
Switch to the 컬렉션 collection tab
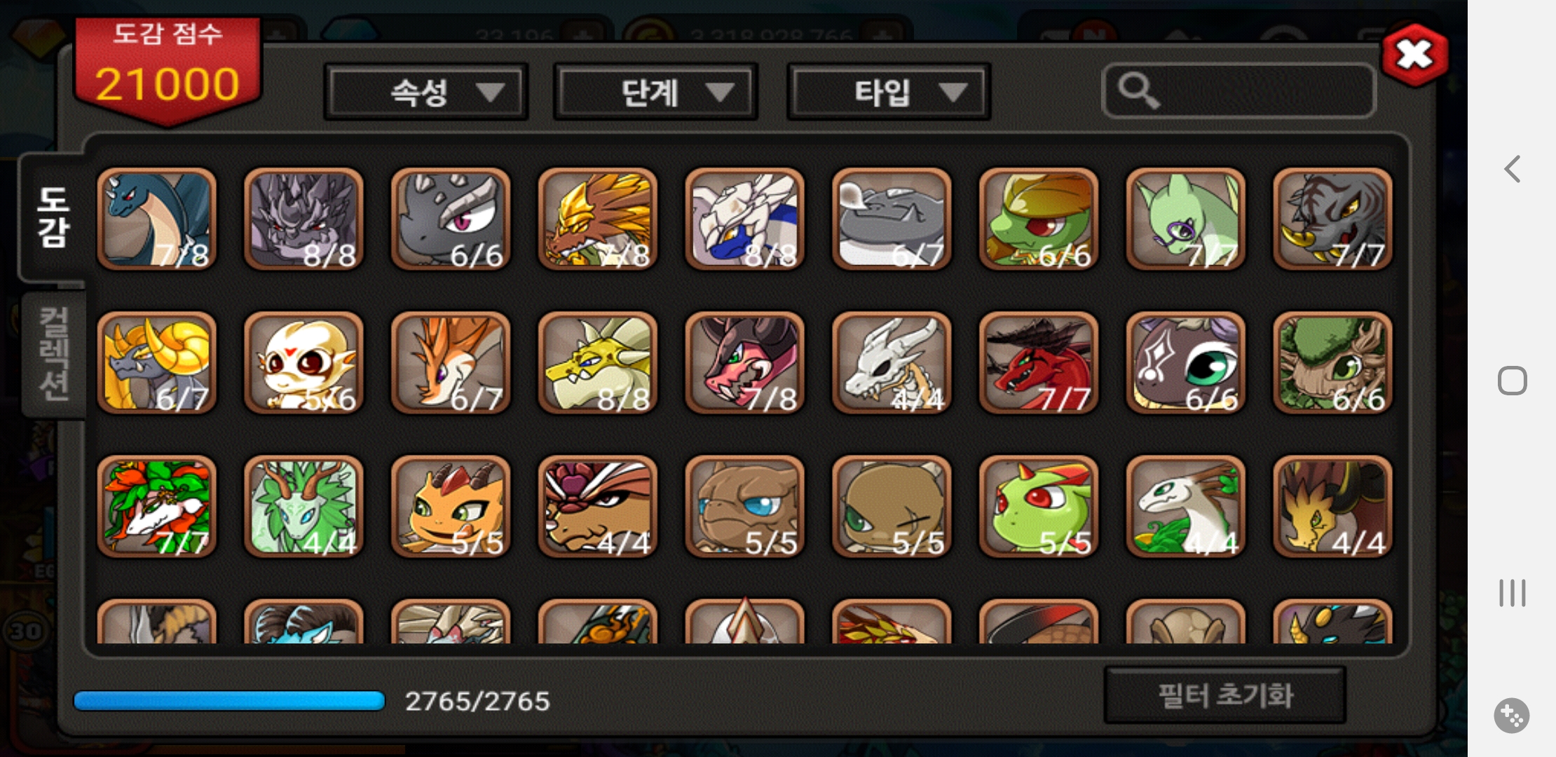[x=54, y=354]
